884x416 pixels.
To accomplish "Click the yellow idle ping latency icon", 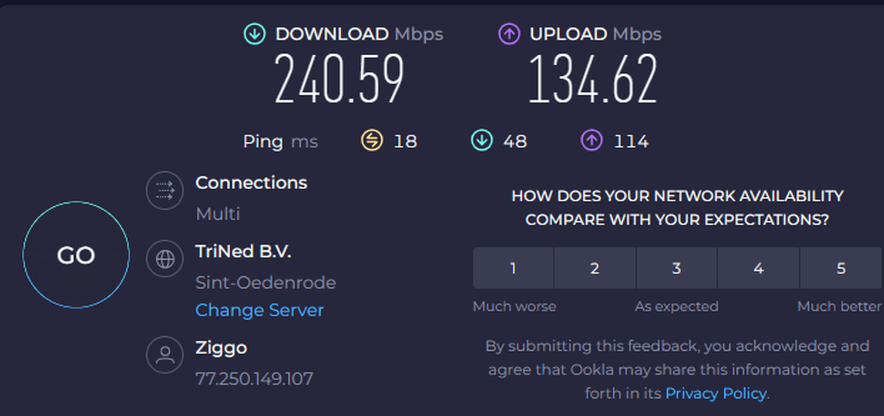I will [371, 140].
